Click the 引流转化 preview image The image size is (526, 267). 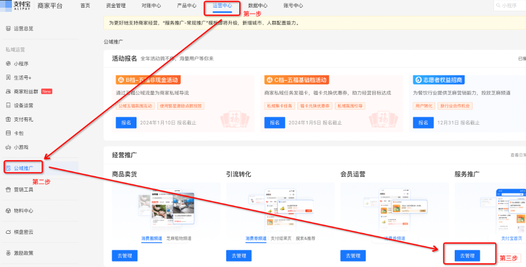[x=280, y=209]
